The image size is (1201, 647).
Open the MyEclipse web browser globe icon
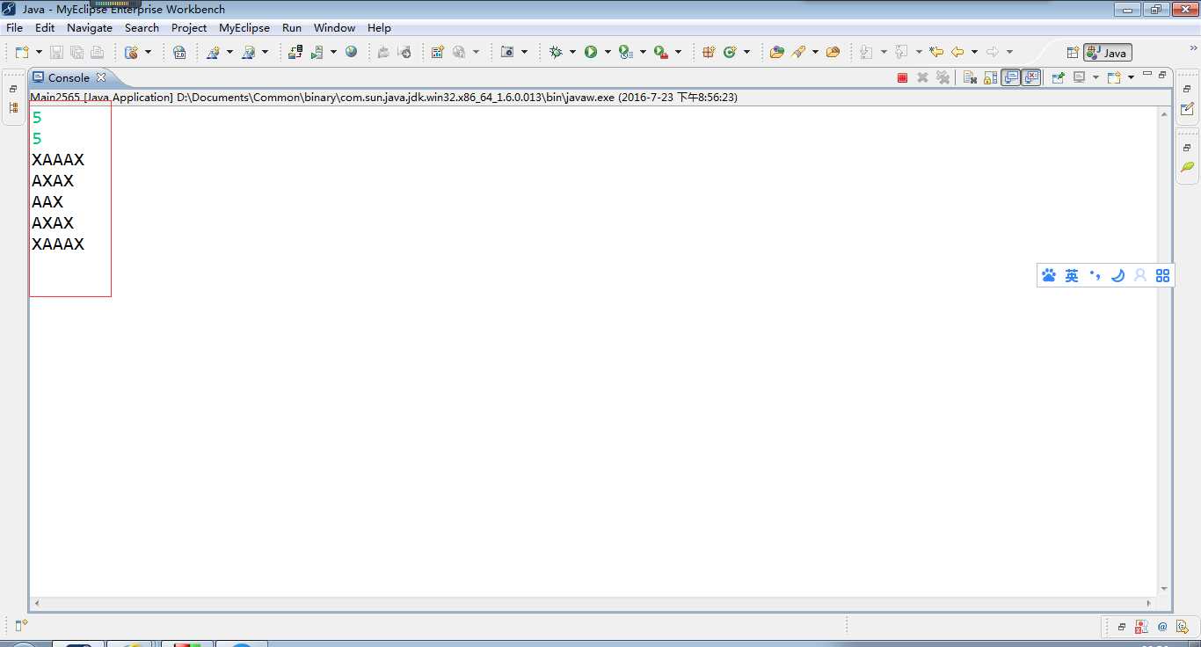click(351, 52)
